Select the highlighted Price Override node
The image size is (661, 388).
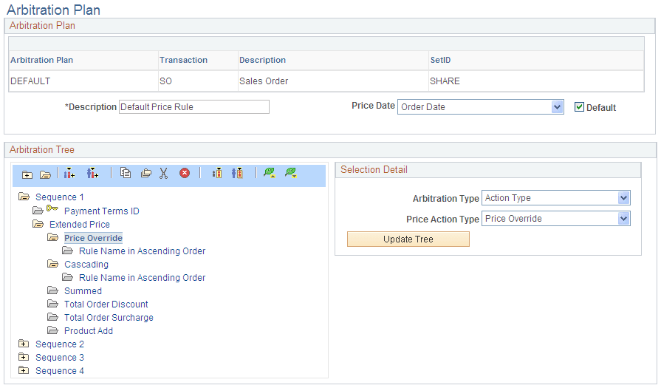93,238
